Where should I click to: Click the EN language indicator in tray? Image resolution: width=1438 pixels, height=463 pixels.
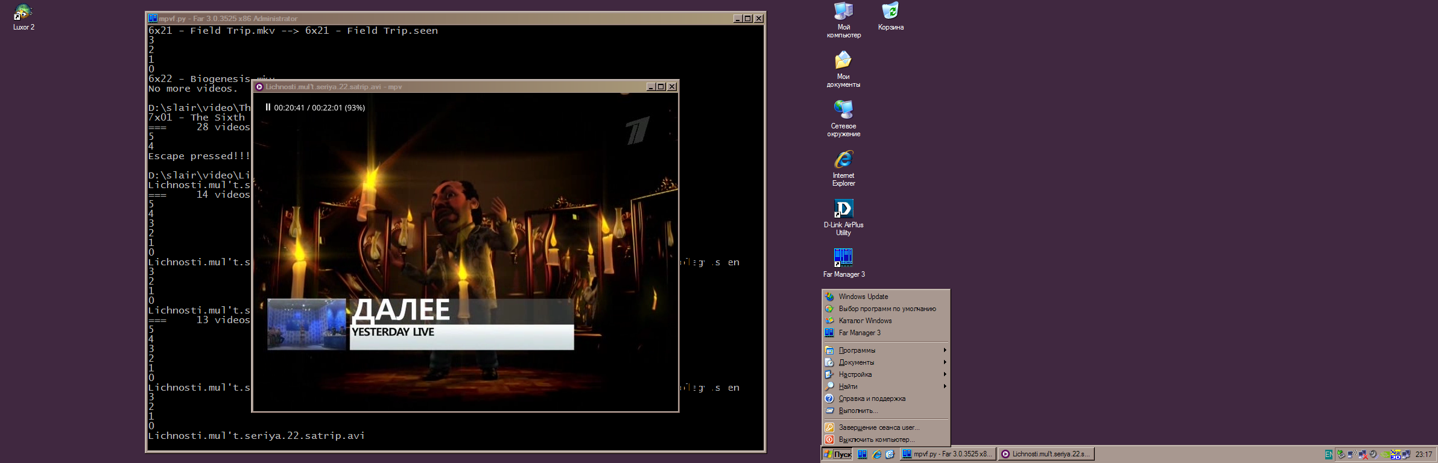tap(1329, 455)
